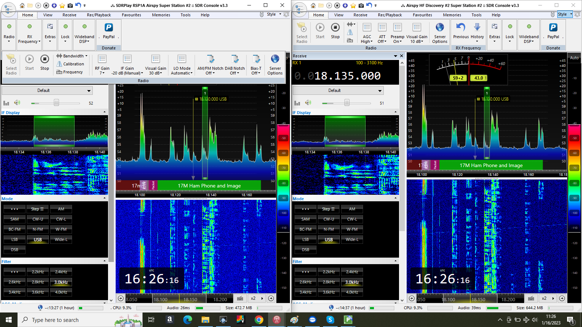Switch to CW-U mode in the right window
582x327 pixels.
(329, 219)
